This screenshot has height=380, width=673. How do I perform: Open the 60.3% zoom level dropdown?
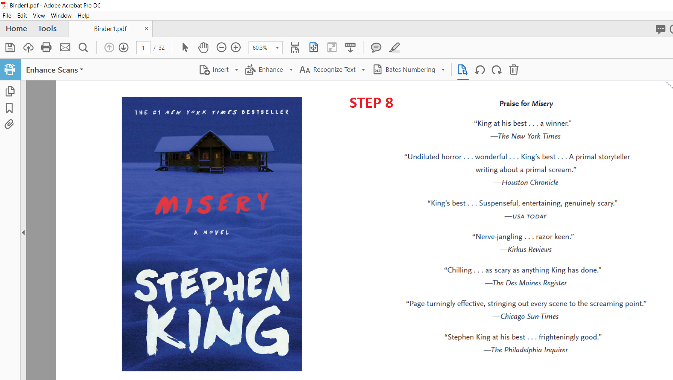277,48
